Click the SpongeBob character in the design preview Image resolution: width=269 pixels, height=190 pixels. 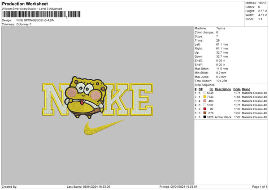pyautogui.click(x=86, y=97)
